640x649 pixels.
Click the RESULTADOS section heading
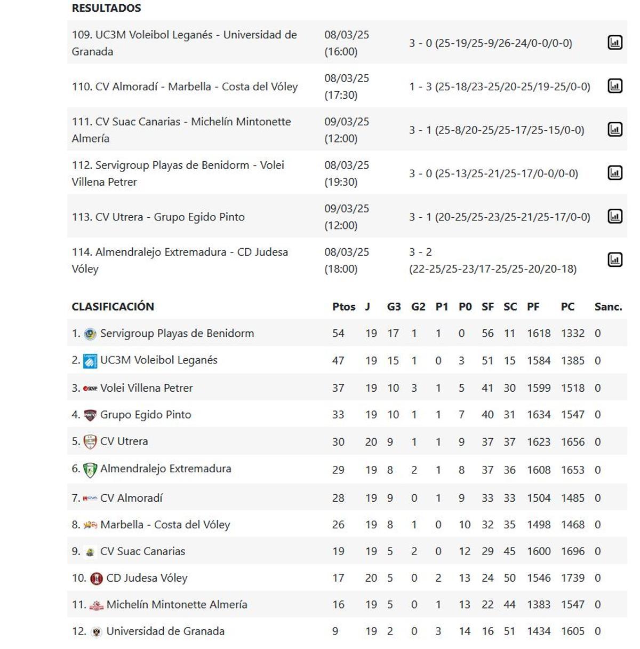tap(106, 8)
